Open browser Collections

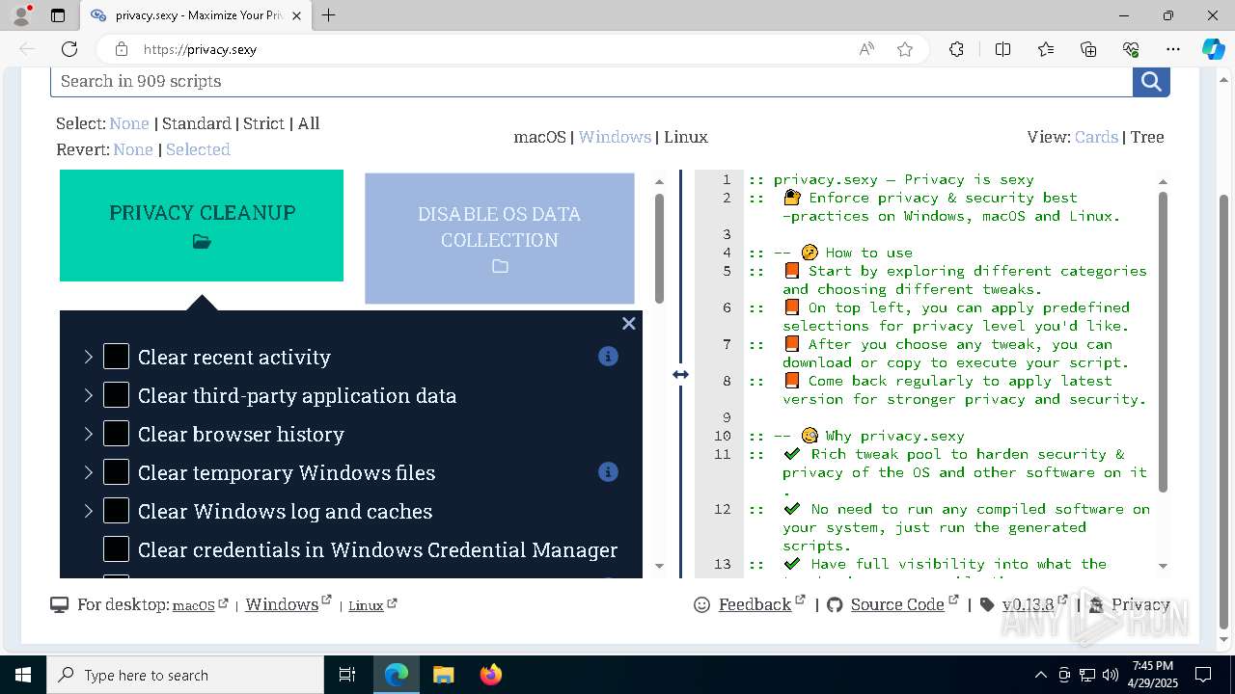(1088, 49)
